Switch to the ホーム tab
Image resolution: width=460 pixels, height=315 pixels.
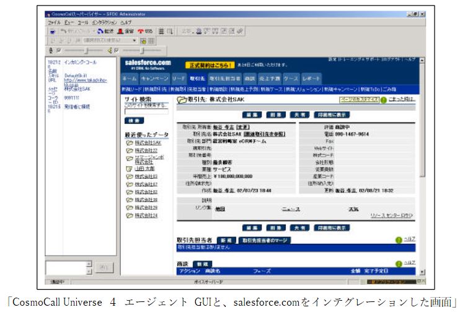(130, 79)
